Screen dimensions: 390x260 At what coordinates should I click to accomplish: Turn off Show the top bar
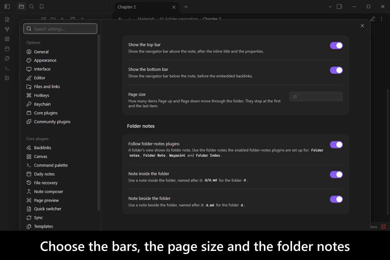[x=336, y=45]
